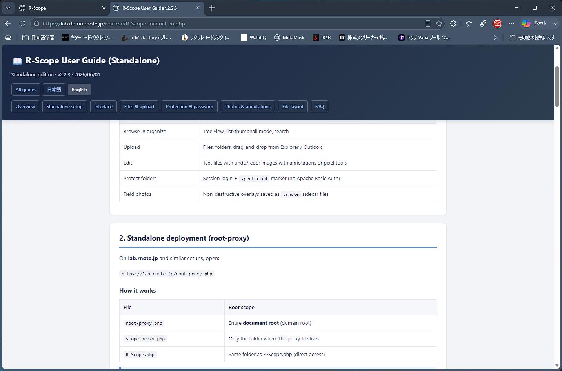Close the R-Scope User Guide v2.2.3 tab
The height and width of the screenshot is (371, 562).
[x=198, y=8]
